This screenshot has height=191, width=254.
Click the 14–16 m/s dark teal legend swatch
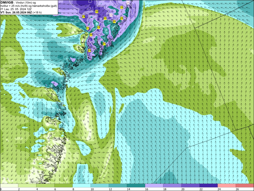click(136, 185)
